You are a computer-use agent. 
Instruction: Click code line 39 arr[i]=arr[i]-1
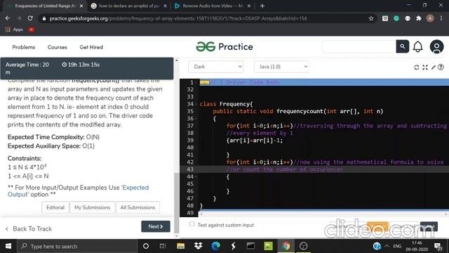click(255, 141)
